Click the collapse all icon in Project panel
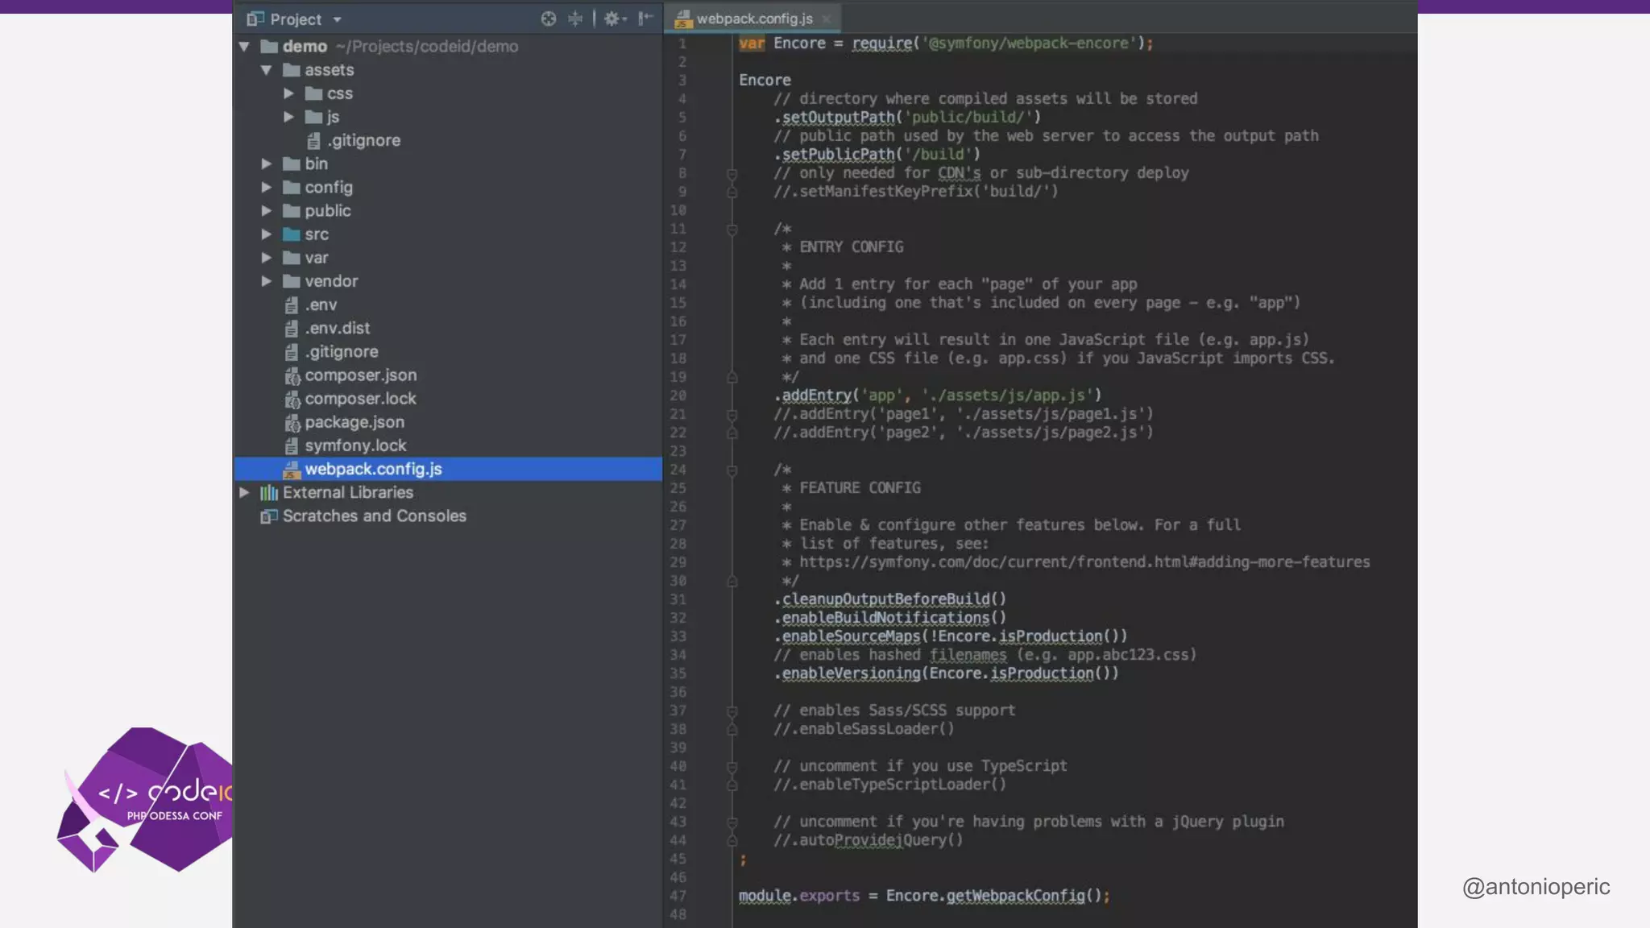The image size is (1650, 928). (575, 19)
